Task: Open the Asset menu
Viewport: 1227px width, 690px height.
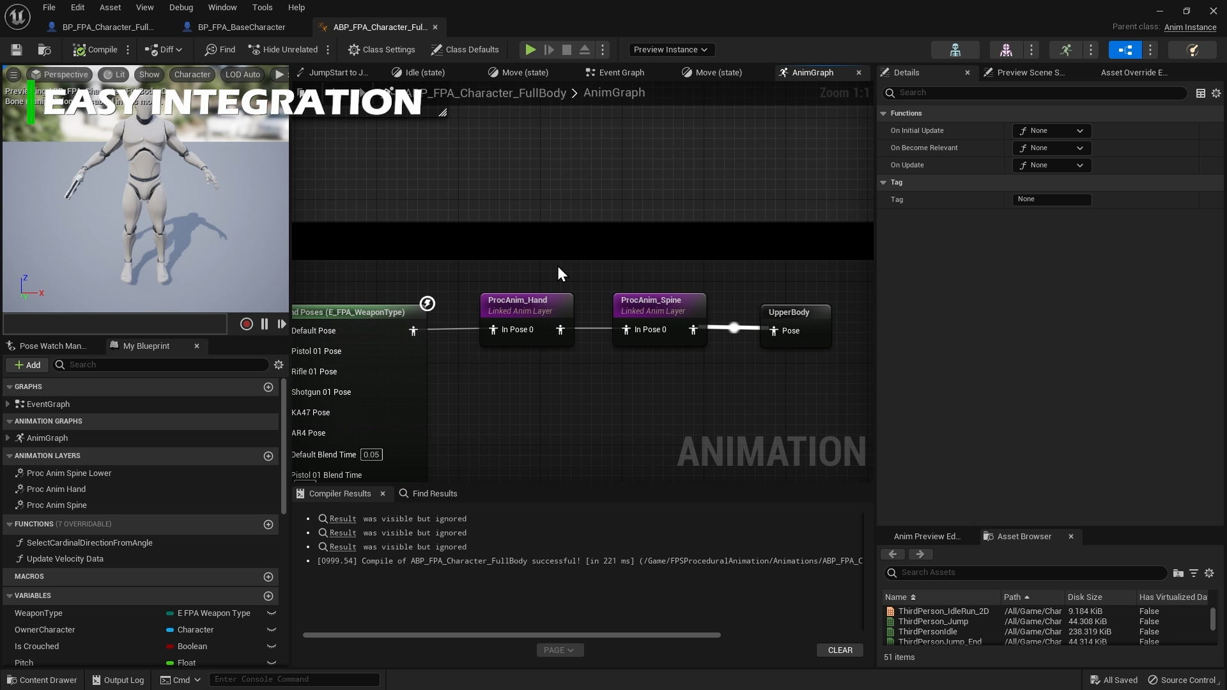Action: point(110,7)
